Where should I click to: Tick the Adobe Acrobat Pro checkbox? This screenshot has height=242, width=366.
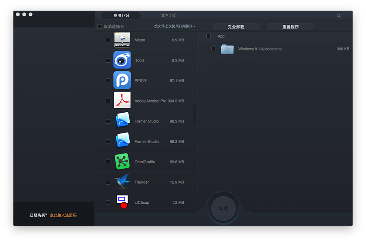[x=108, y=101]
